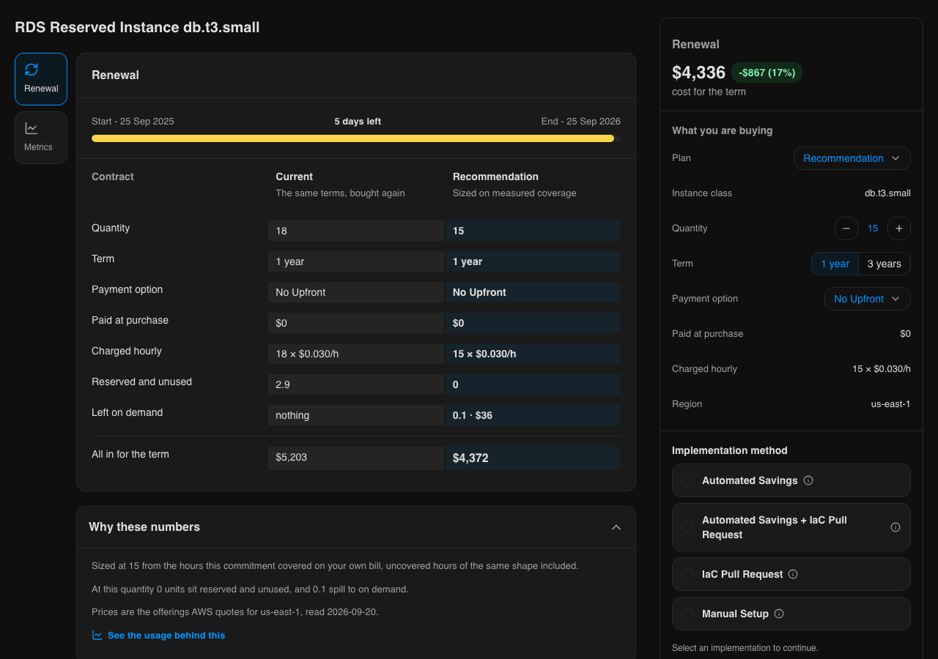938x659 pixels.
Task: Click the 5 days left label
Action: point(358,122)
